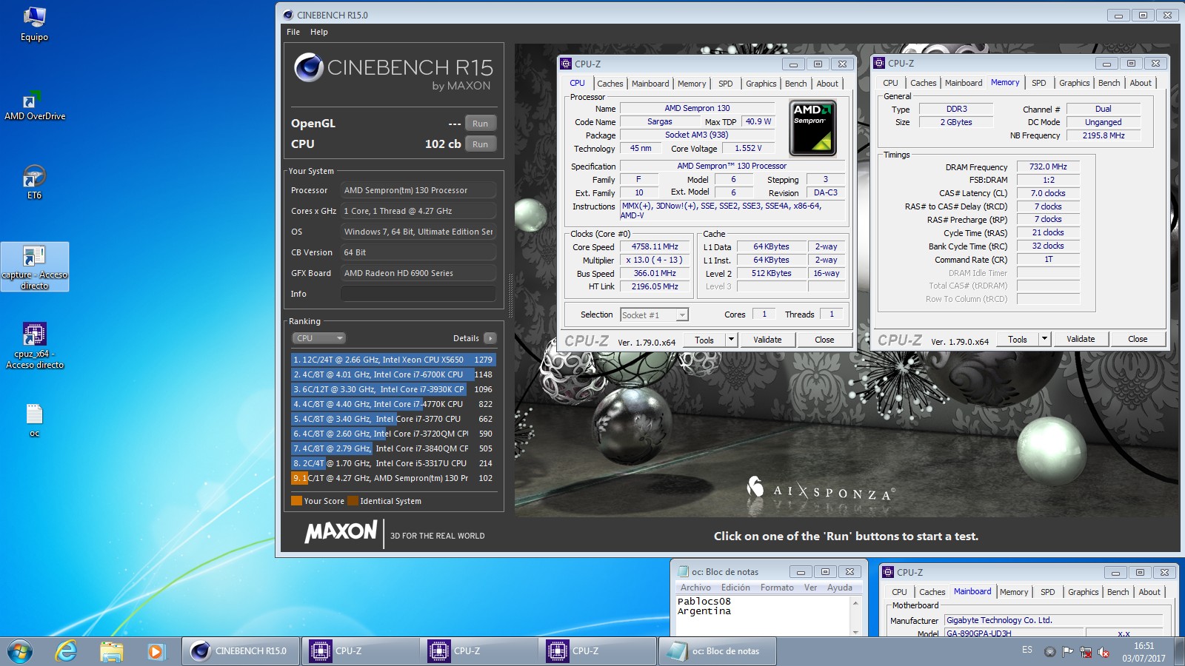
Task: Run the OpenGL benchmark
Action: [x=480, y=124]
